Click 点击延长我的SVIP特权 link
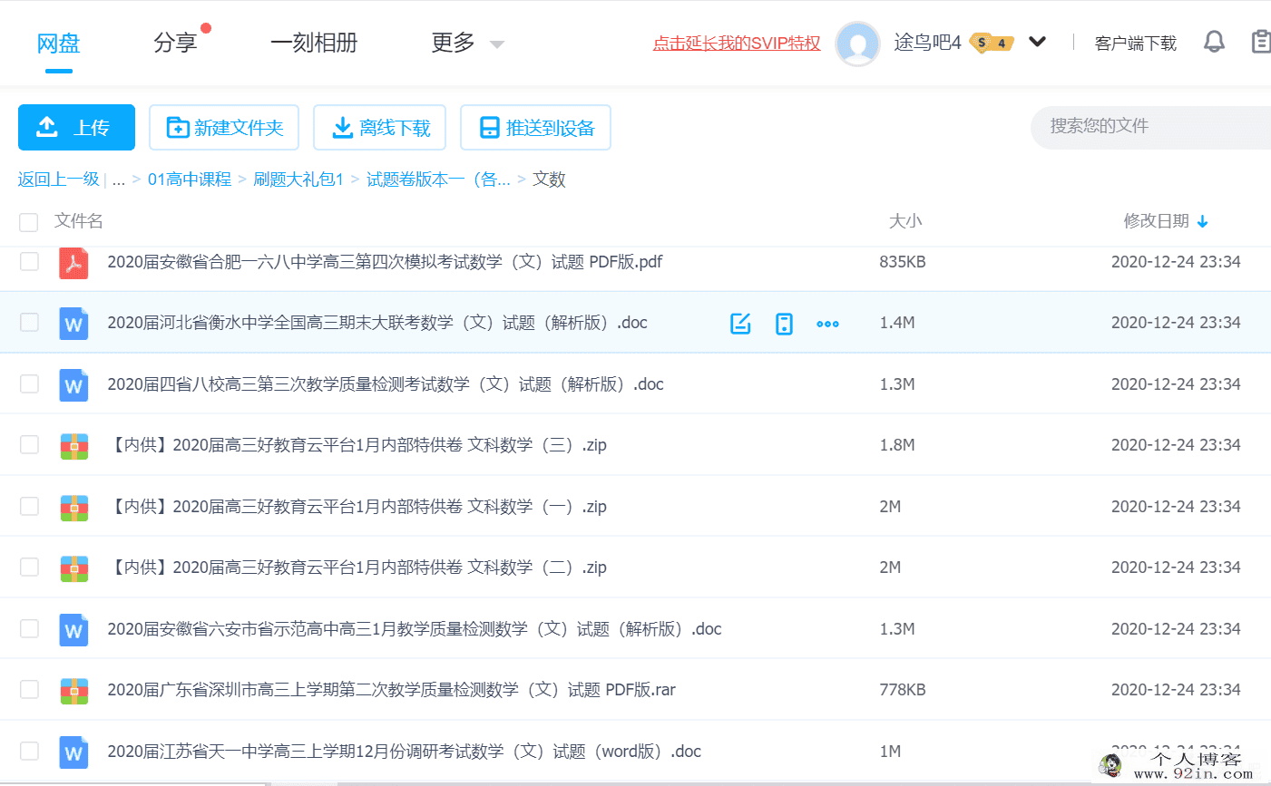The image size is (1271, 786). (737, 43)
